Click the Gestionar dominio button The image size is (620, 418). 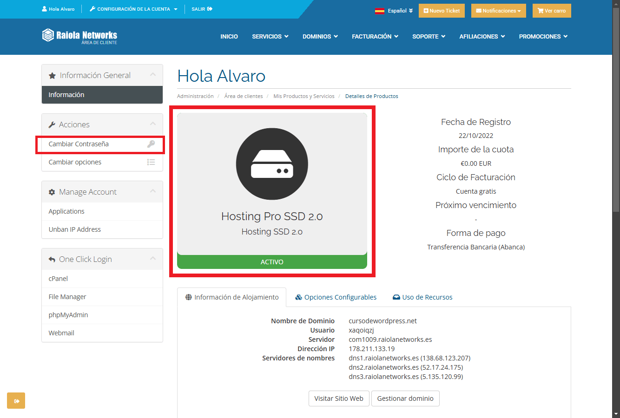click(405, 398)
